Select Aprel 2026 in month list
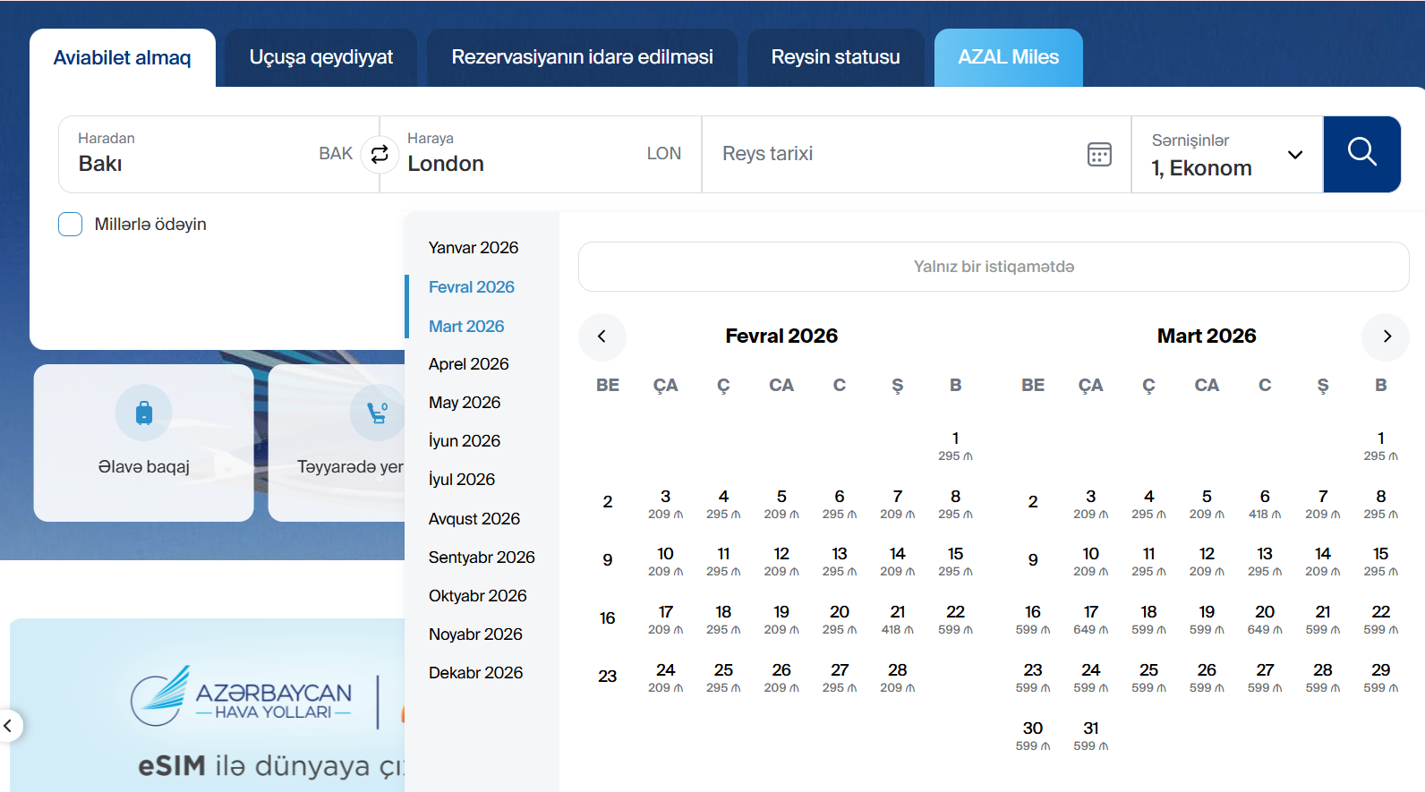 468,364
